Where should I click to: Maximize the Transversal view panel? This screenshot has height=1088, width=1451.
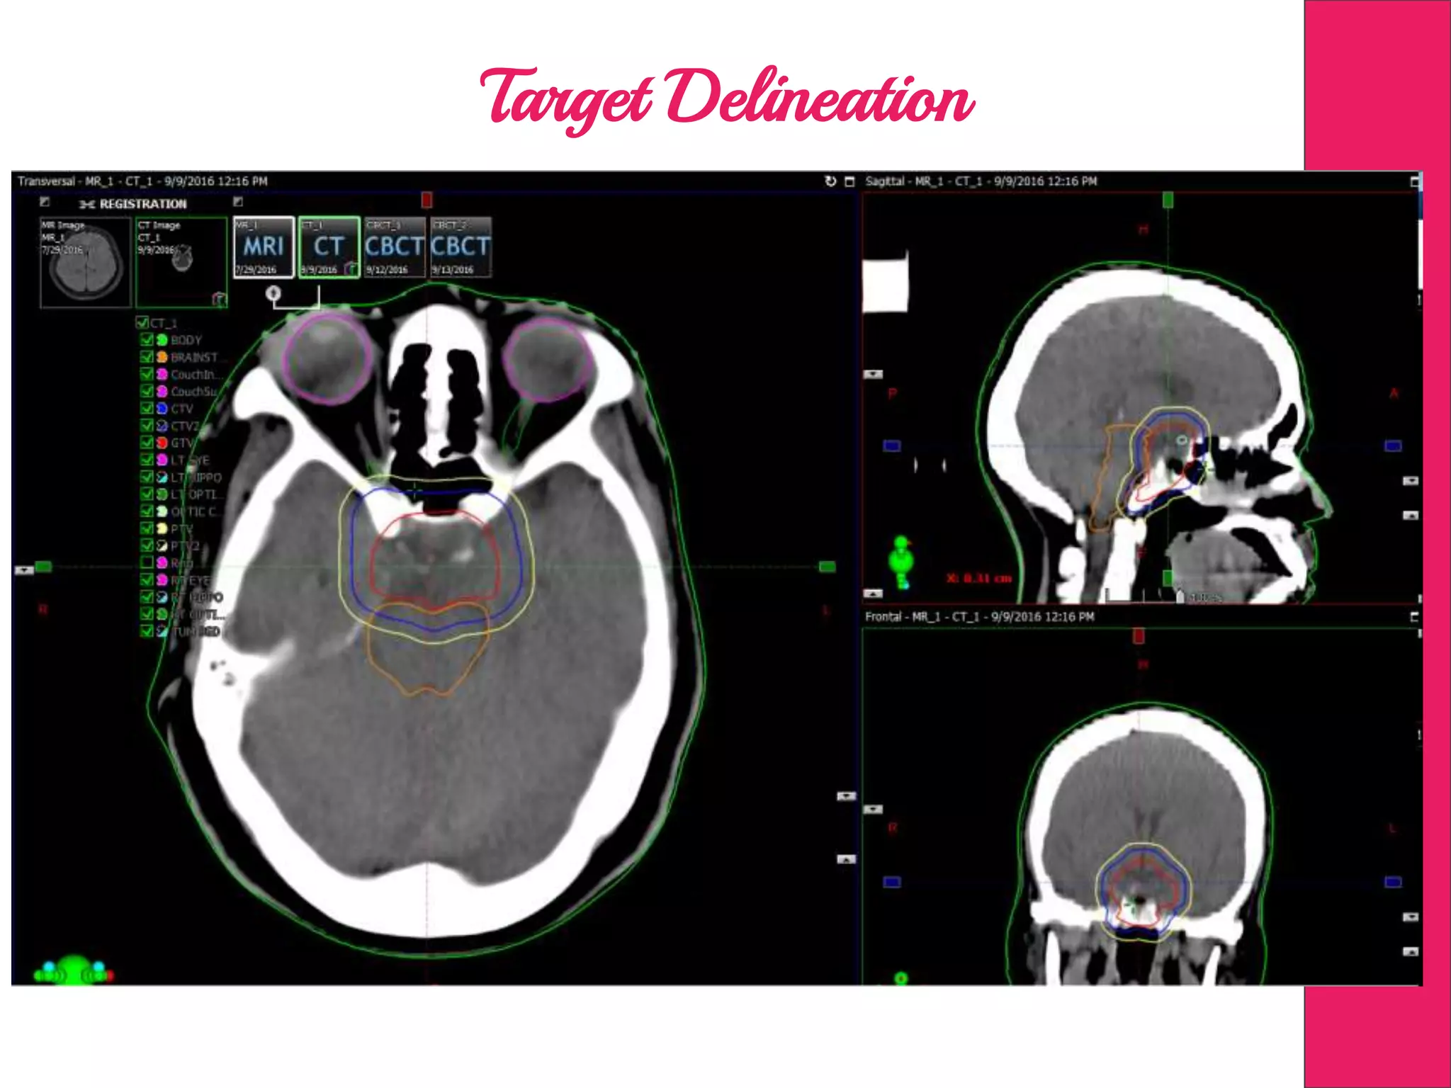[849, 181]
